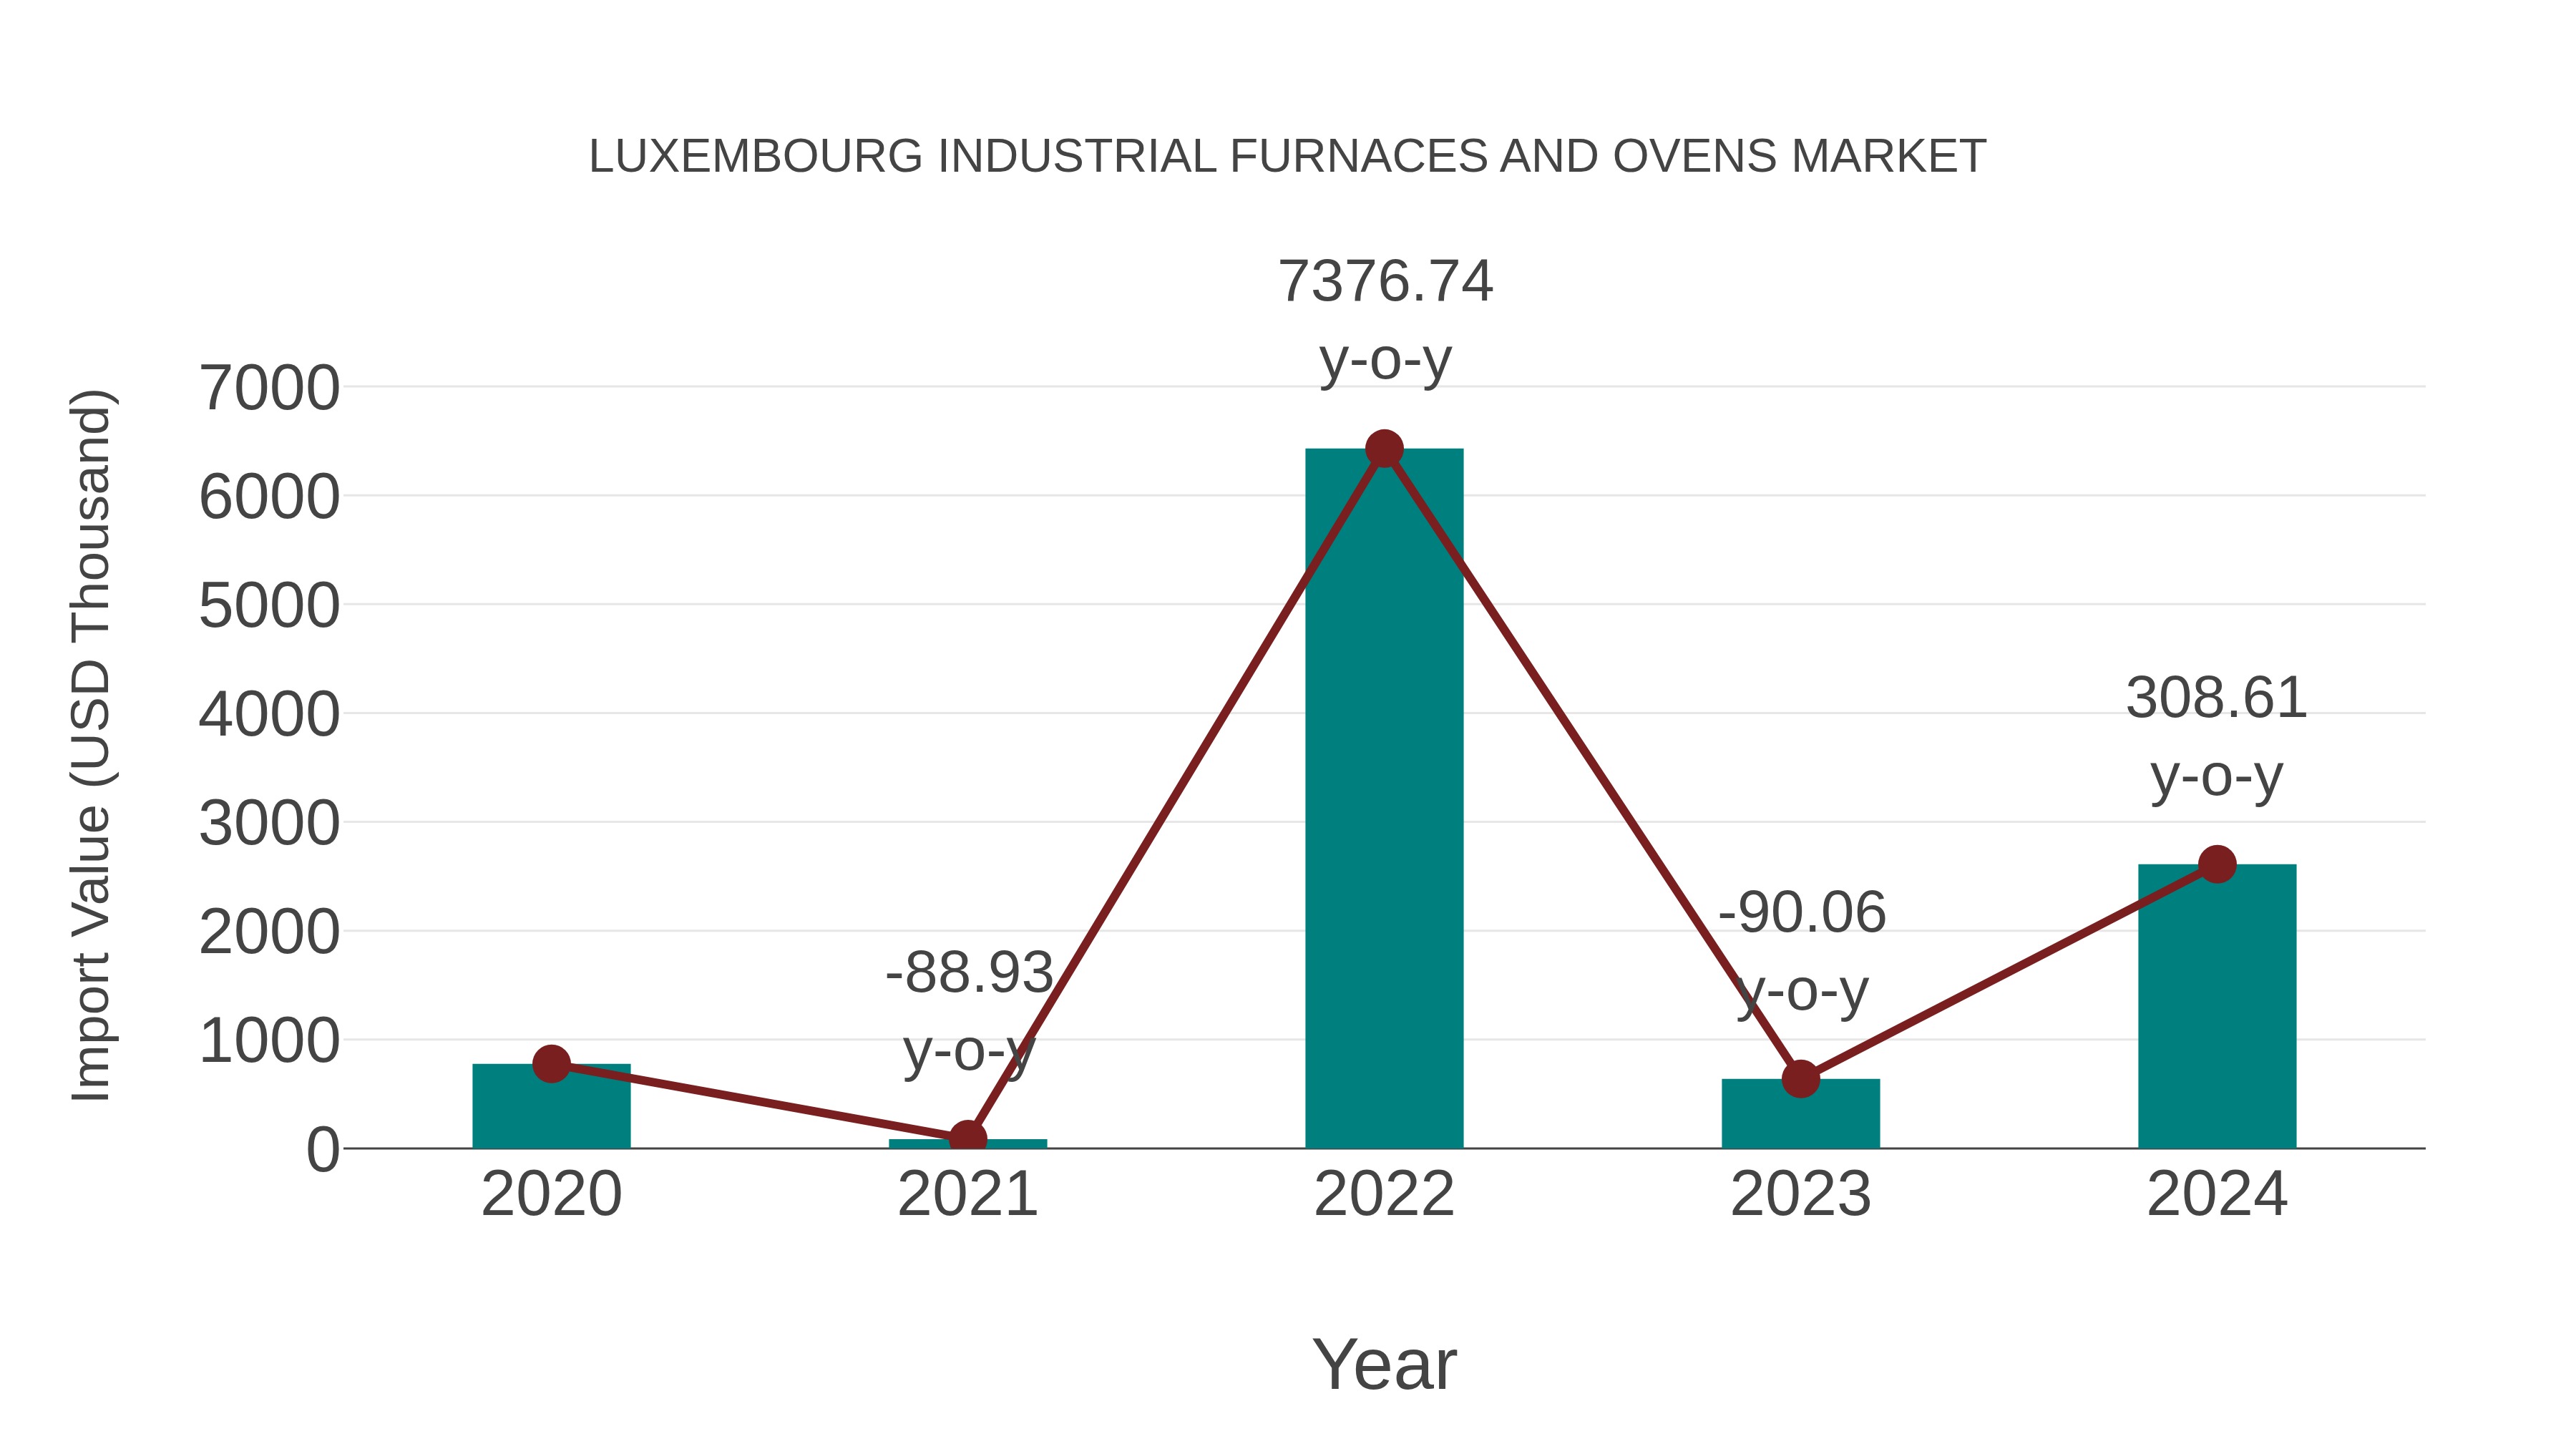Click the '5000' y-axis tick label
Viewport: 2576px width, 1449px height.
pos(269,606)
